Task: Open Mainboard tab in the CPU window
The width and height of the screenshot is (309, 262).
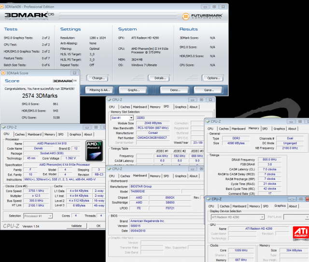Action: click(34, 134)
